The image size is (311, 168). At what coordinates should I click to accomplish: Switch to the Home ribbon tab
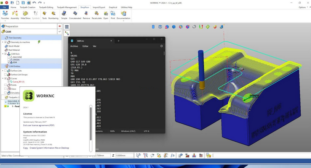click(x=13, y=7)
